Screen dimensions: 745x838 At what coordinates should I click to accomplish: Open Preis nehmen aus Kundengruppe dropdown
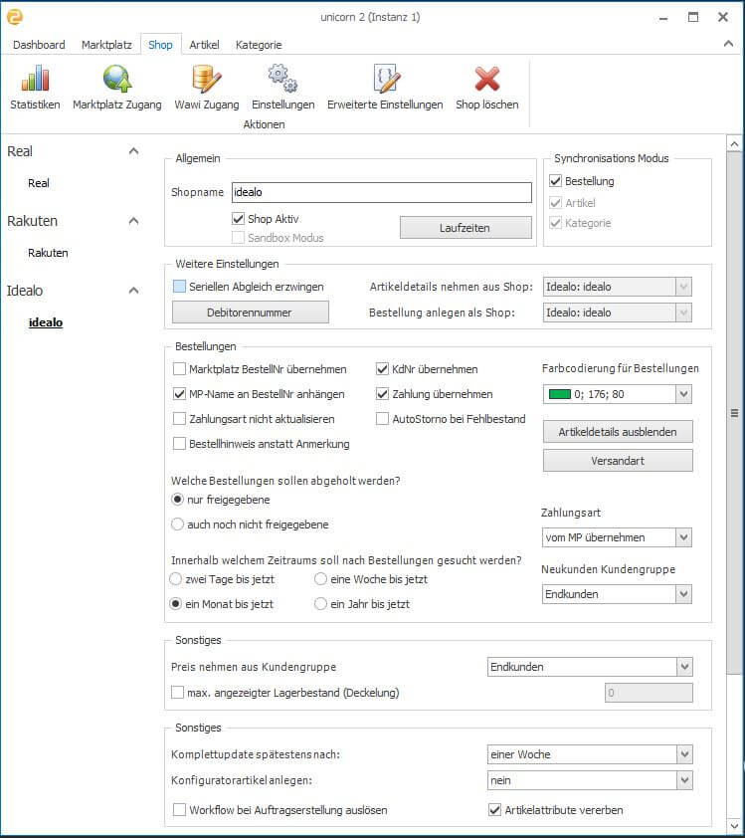590,667
